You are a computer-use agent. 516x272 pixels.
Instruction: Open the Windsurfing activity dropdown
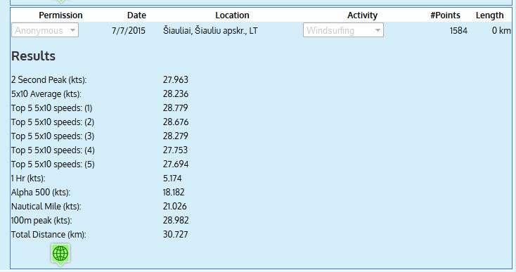tap(343, 30)
